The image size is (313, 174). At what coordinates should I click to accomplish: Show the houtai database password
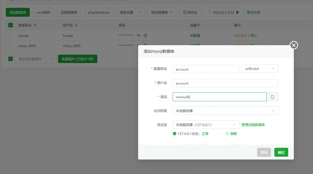point(138,35)
